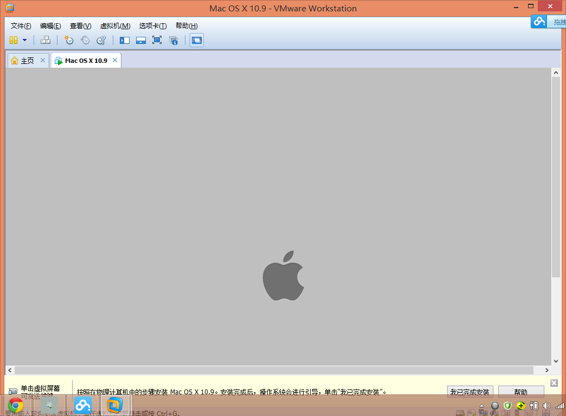Enter full screen mode
The height and width of the screenshot is (416, 566).
tap(157, 40)
